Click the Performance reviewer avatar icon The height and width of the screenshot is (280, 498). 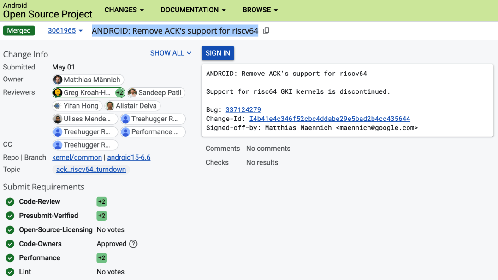[126, 132]
